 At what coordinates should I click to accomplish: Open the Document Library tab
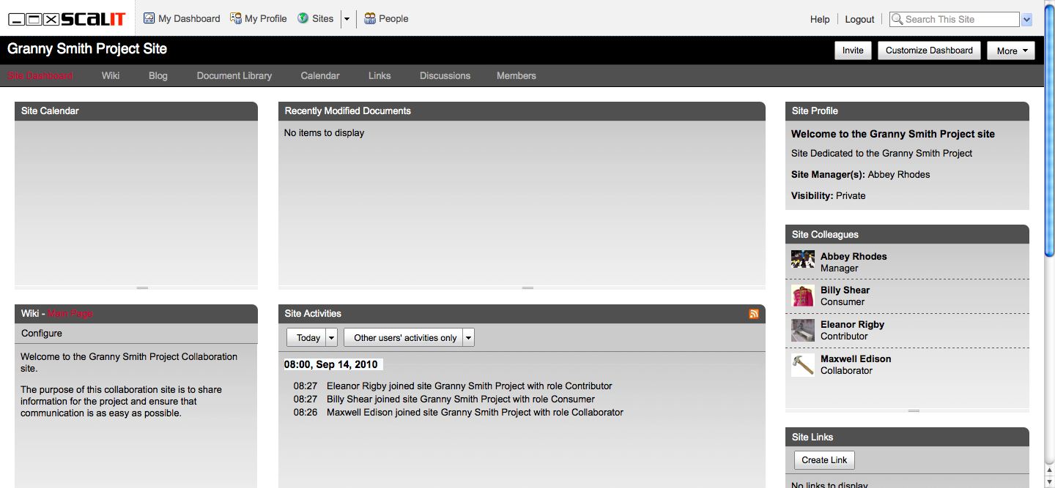point(234,75)
